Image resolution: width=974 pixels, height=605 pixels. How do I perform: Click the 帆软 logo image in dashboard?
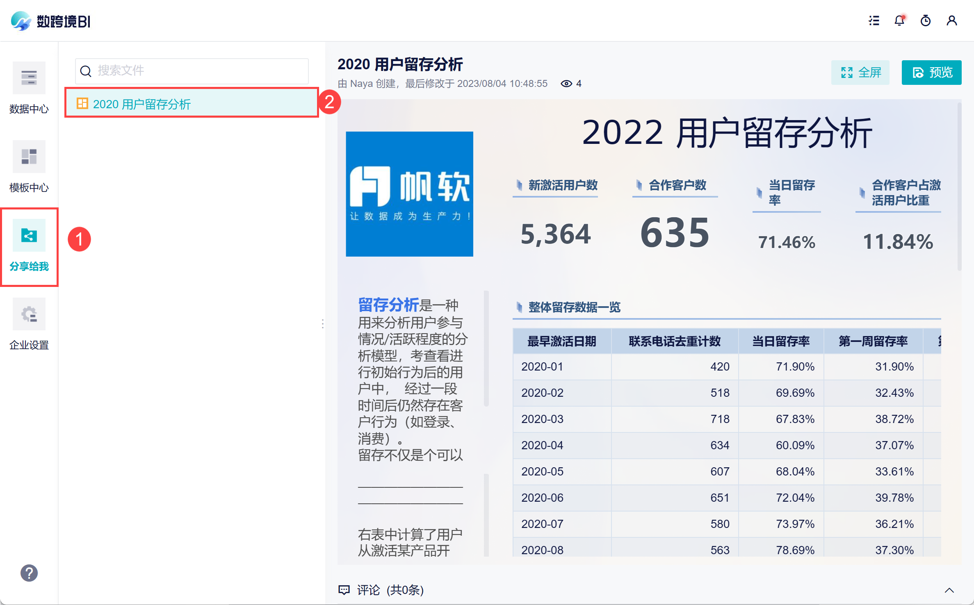[x=409, y=194]
